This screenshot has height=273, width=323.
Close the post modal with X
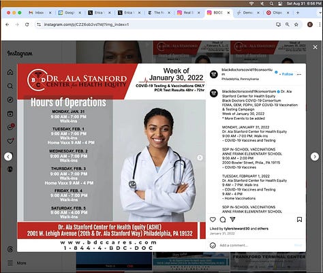[315, 47]
